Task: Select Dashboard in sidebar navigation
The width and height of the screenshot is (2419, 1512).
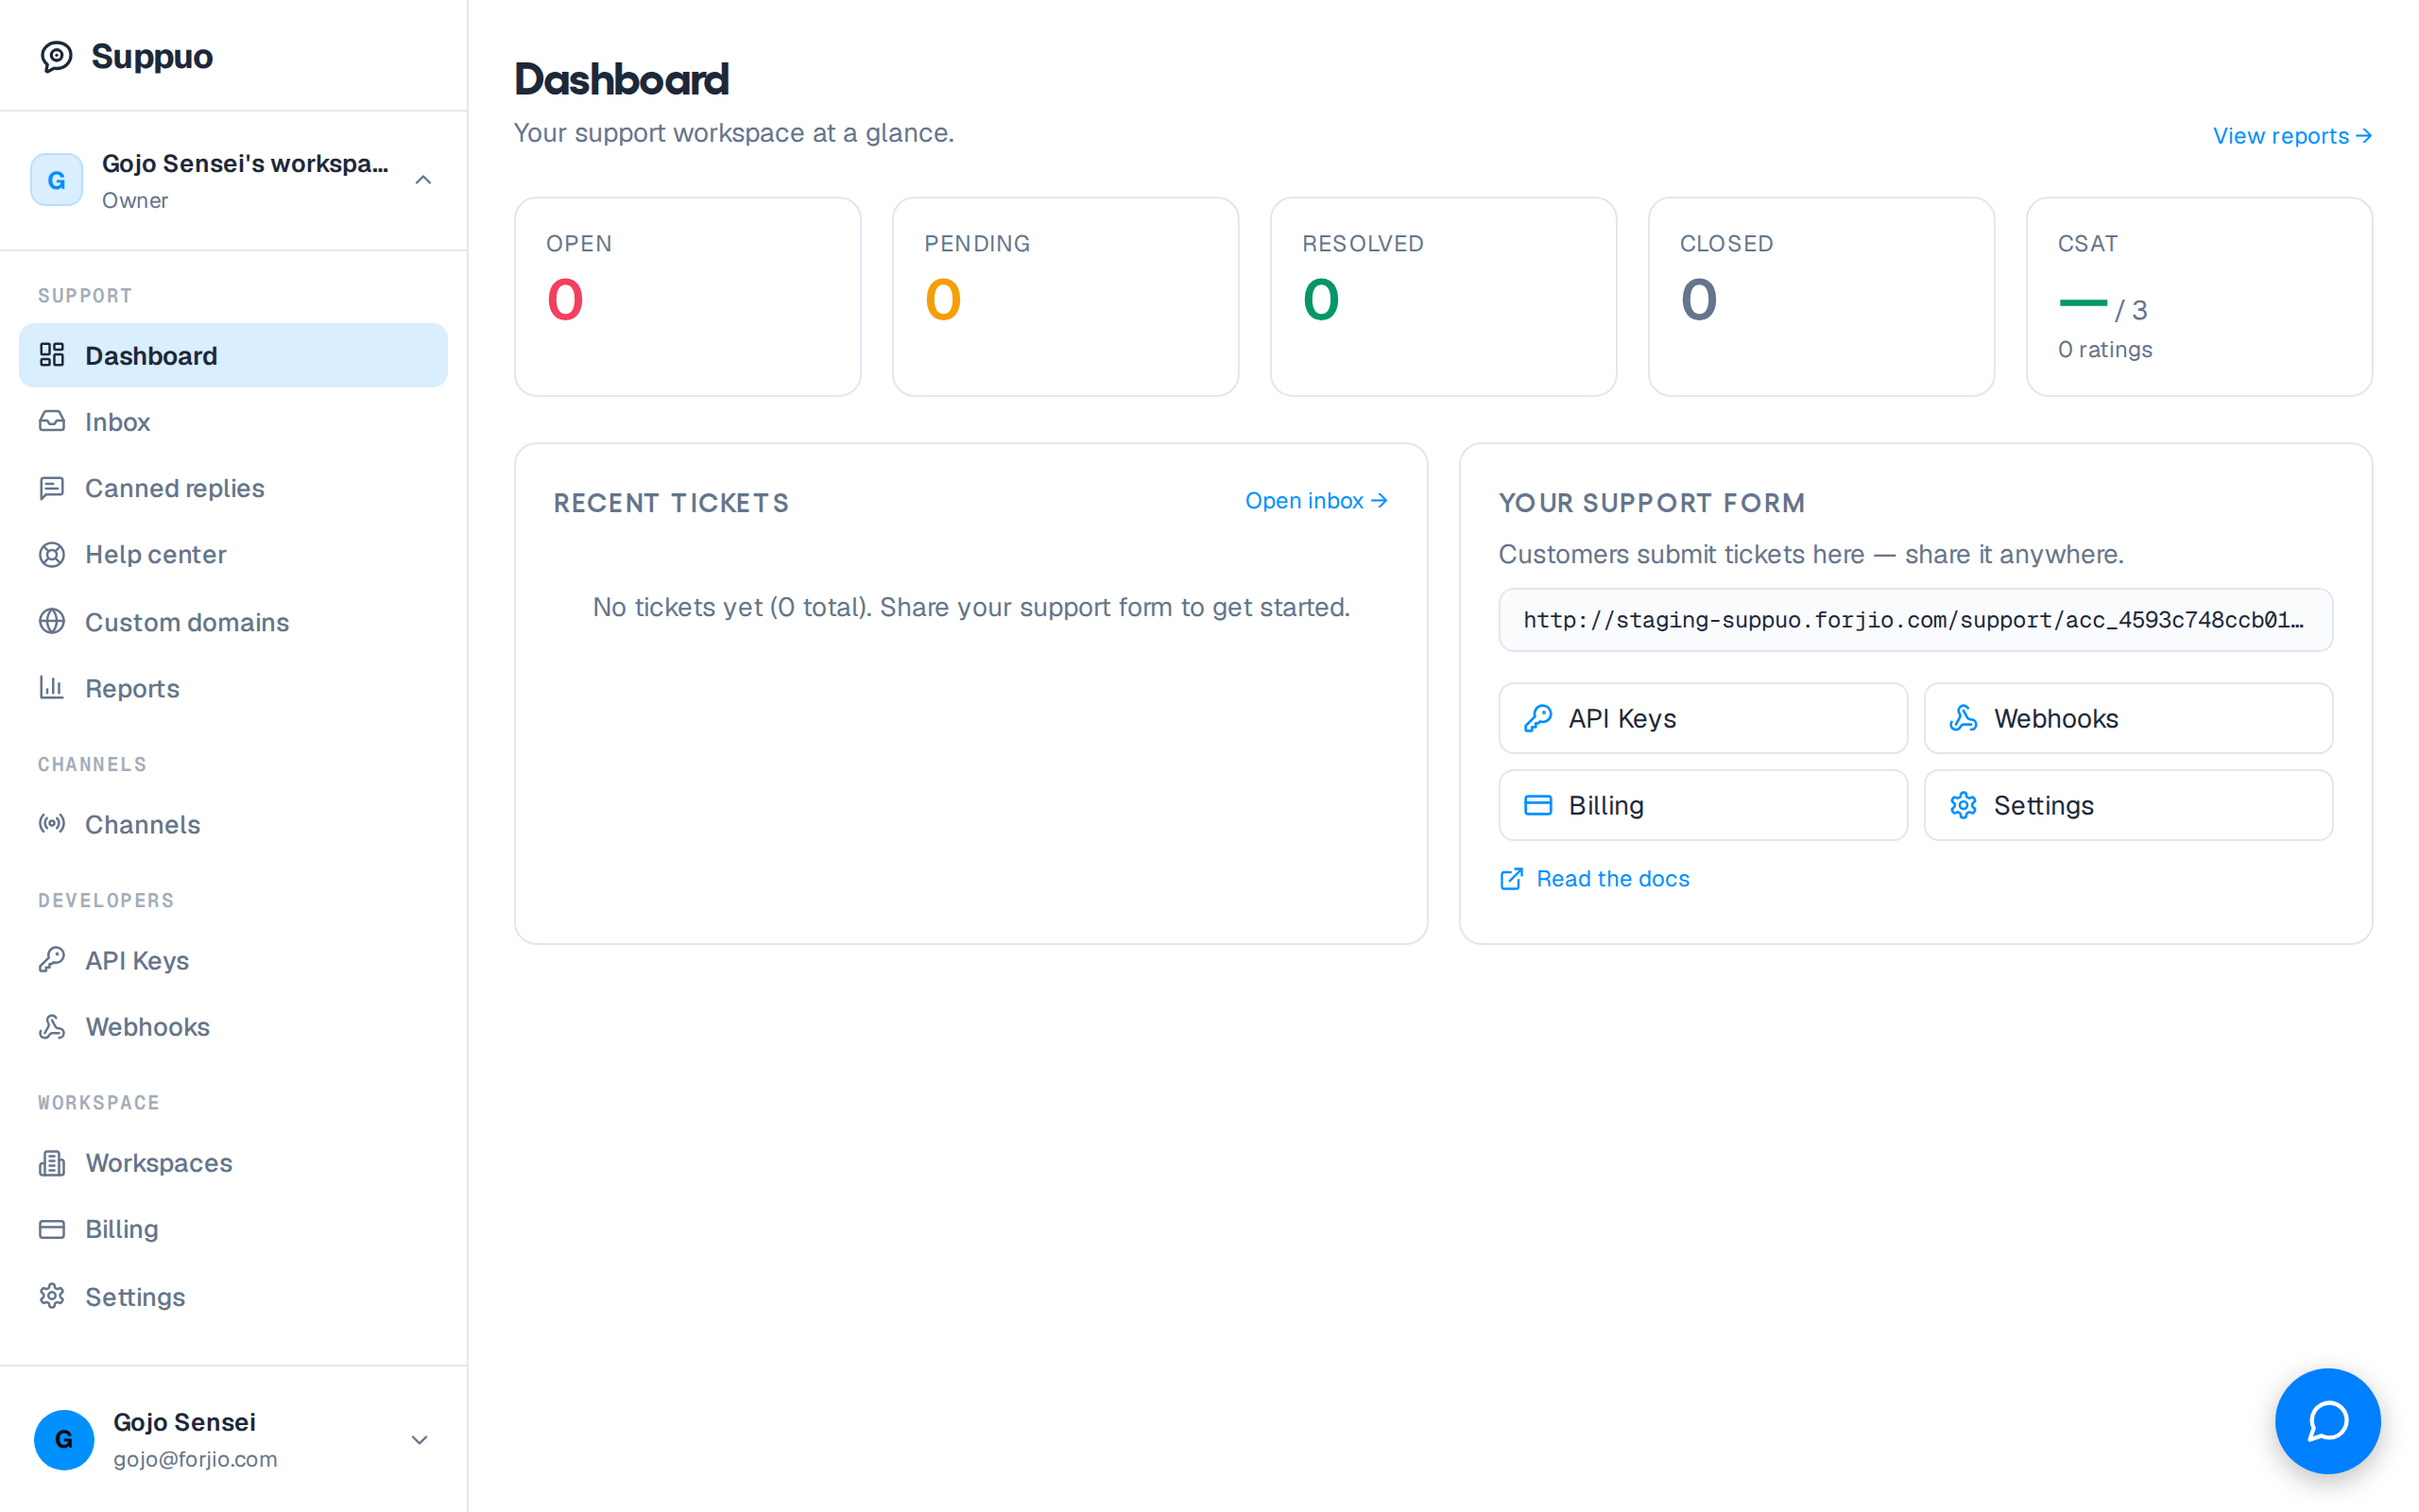Action: [232, 355]
